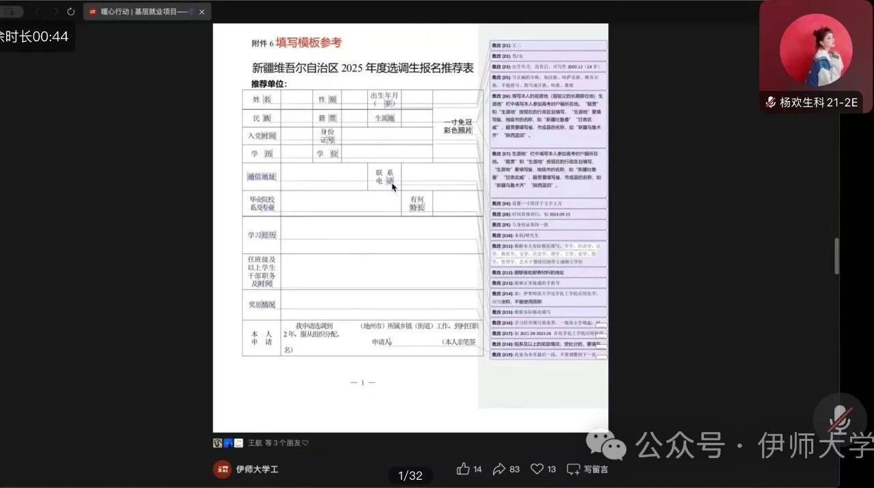874x488 pixels.
Task: Close the 暖心行动 browser tab
Action: click(x=202, y=12)
